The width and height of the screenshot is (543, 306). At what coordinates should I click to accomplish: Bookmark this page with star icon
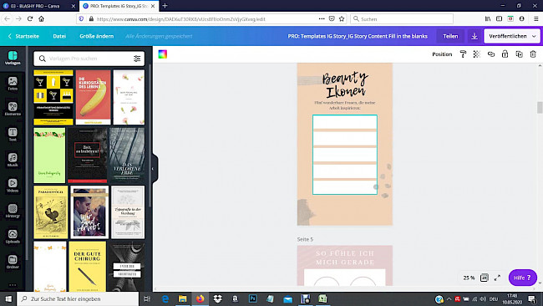342,18
